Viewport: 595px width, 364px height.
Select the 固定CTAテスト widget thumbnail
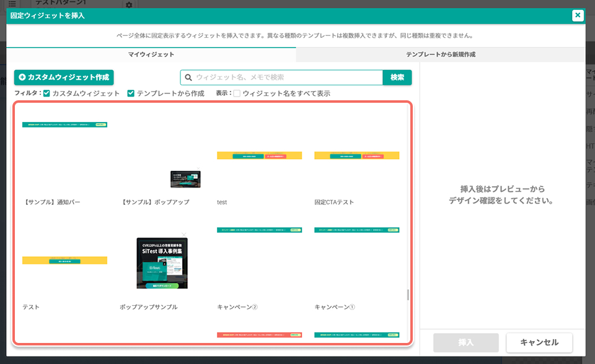(x=357, y=155)
